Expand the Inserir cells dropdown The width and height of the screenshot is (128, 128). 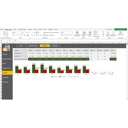[99, 32]
